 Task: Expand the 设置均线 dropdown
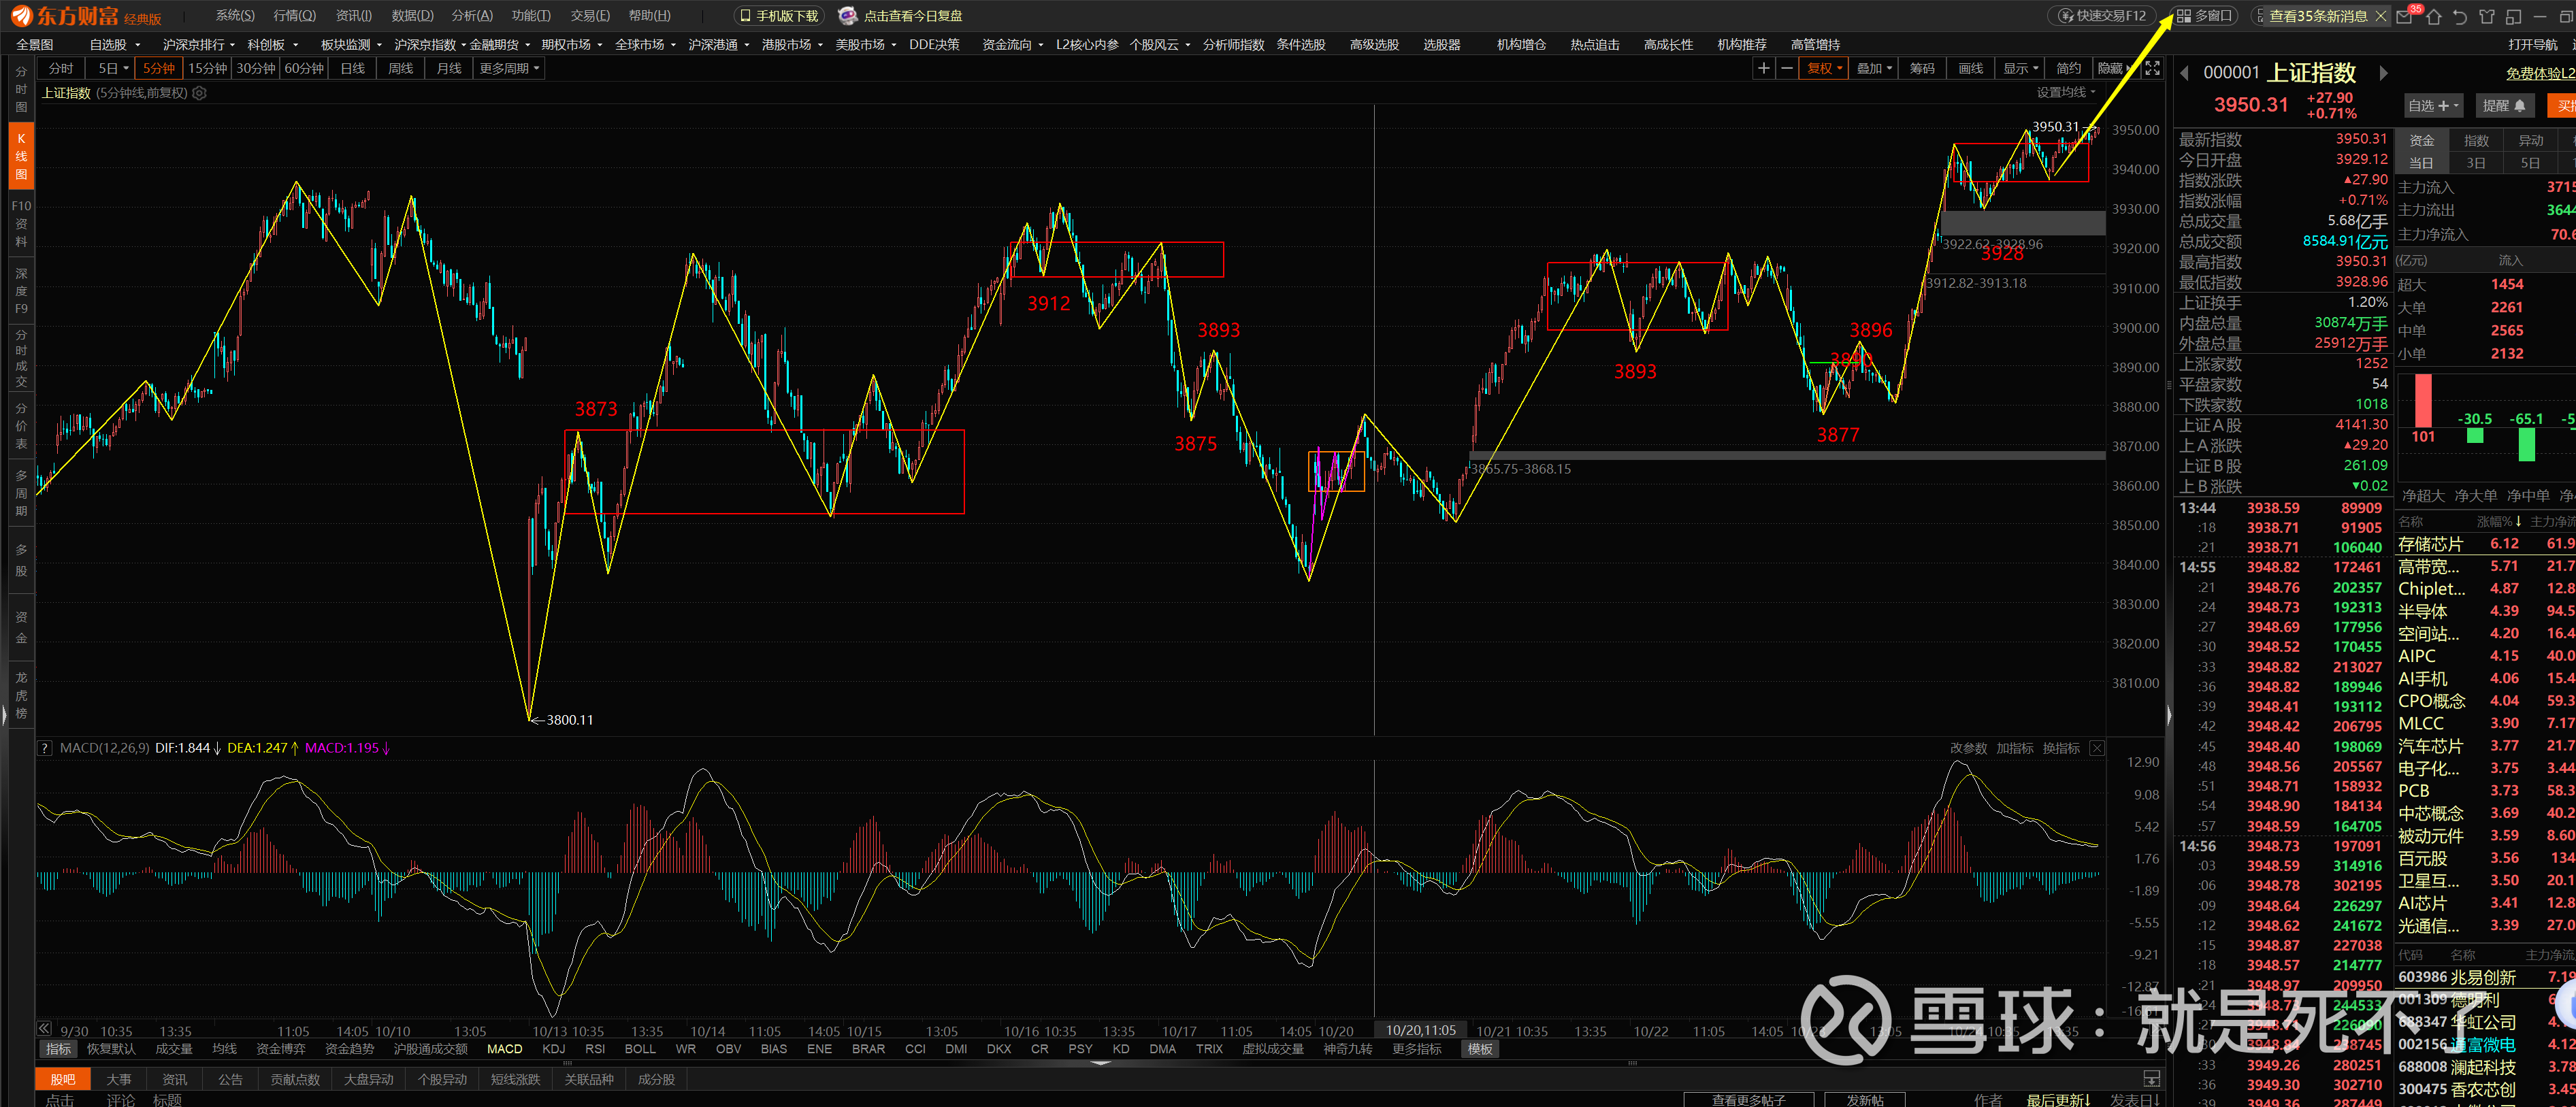coord(2066,92)
